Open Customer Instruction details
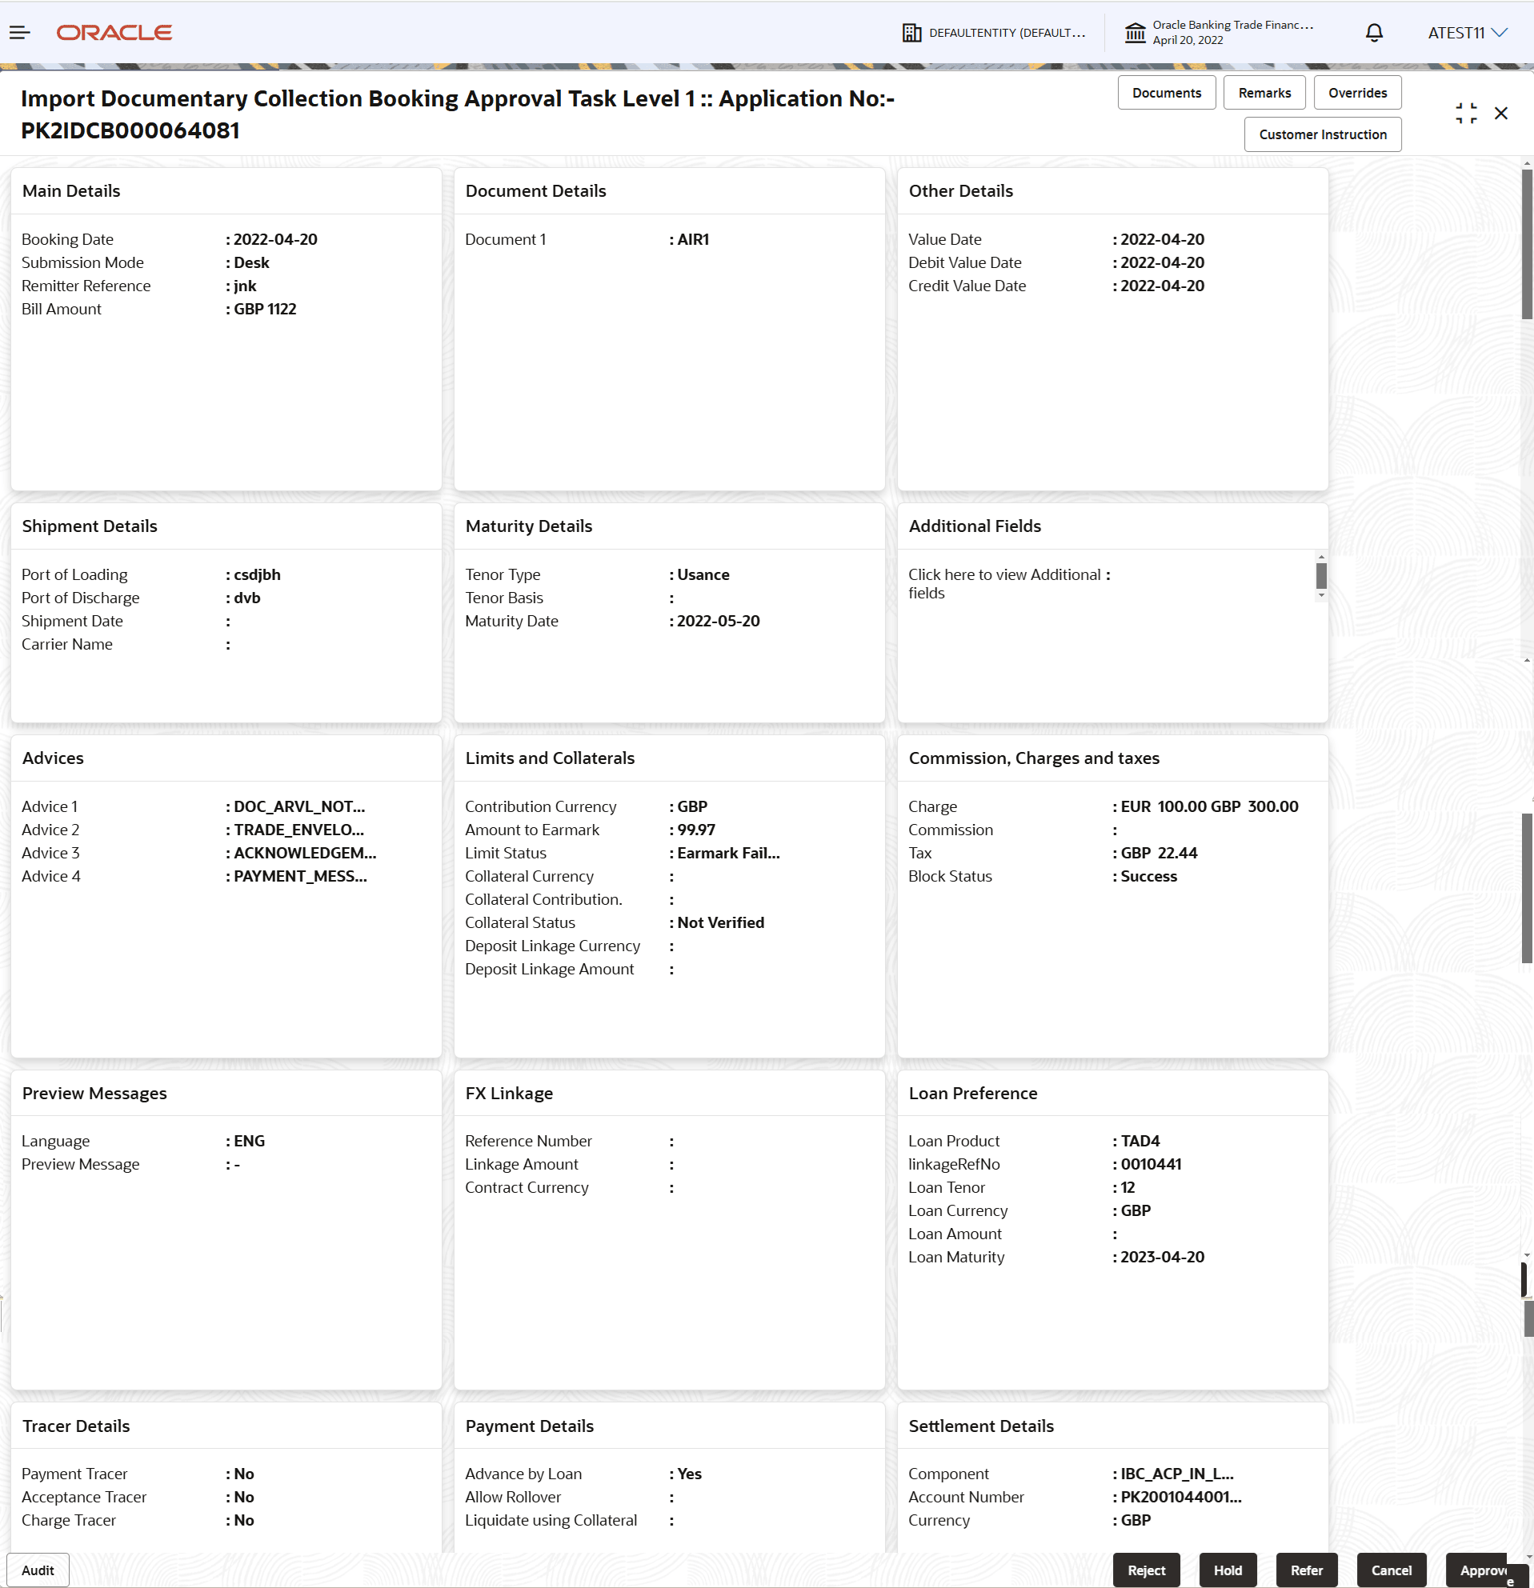1534x1588 pixels. click(x=1323, y=134)
